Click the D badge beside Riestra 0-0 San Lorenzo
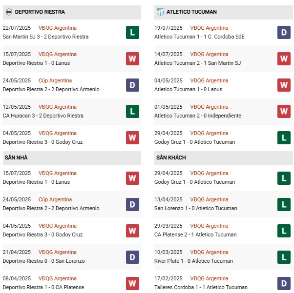The image size is (294, 293). click(132, 256)
